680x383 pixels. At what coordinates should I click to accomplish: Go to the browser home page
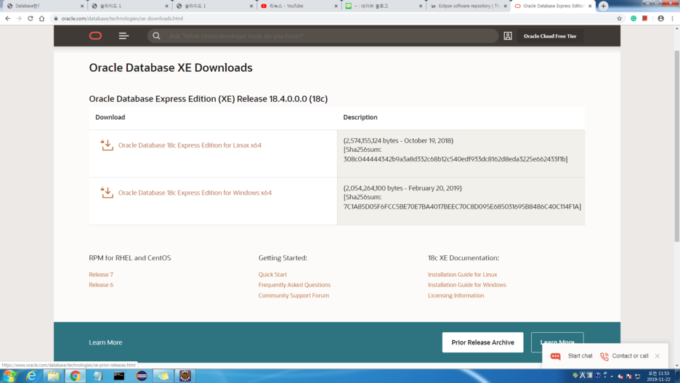click(41, 19)
